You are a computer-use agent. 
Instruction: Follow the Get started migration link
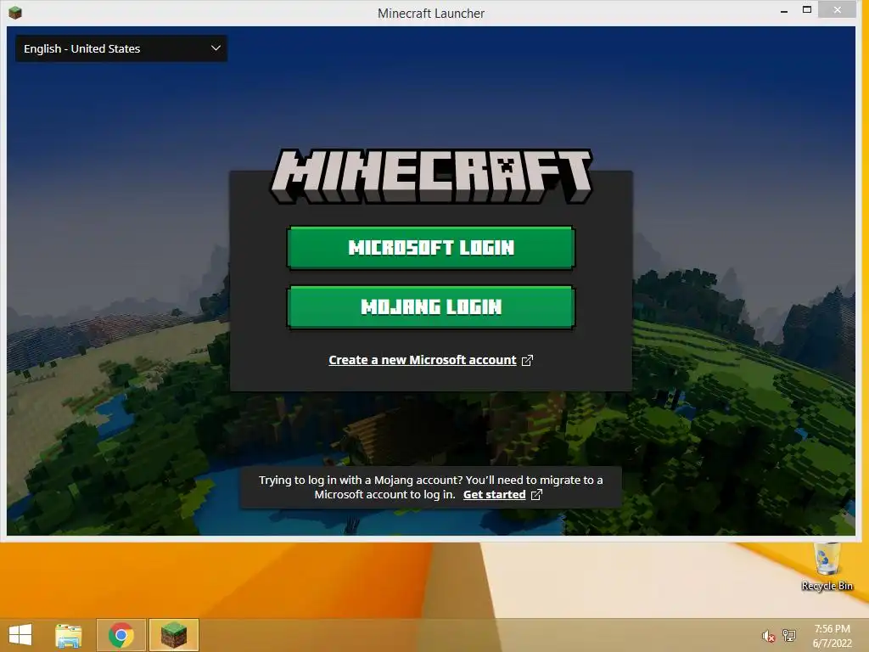click(x=495, y=495)
